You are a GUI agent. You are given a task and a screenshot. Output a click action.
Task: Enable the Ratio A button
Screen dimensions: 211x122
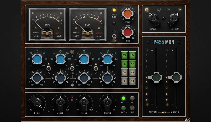pyautogui.click(x=123, y=98)
